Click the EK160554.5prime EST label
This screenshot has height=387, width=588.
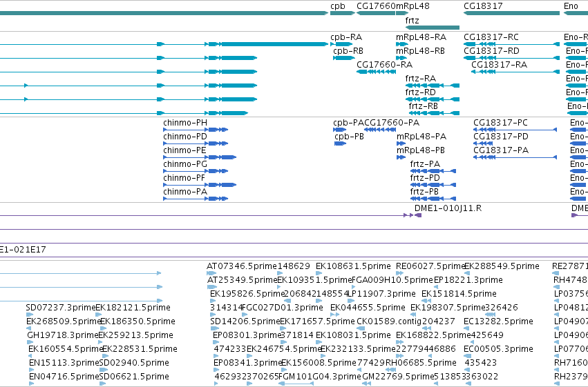coord(66,349)
